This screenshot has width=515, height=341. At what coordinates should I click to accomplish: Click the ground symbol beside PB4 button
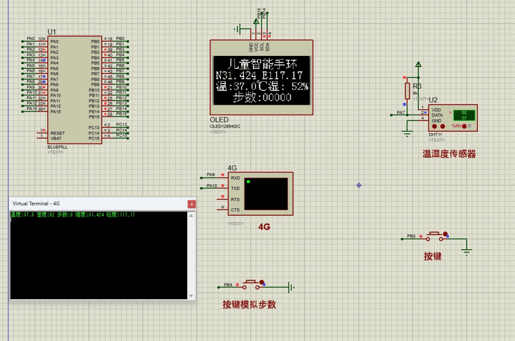coord(290,287)
